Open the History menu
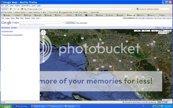This screenshot has width=173, height=108. (17, 5)
